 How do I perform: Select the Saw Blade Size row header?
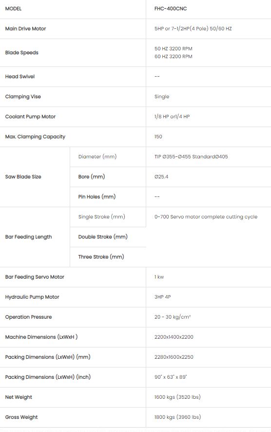click(23, 176)
